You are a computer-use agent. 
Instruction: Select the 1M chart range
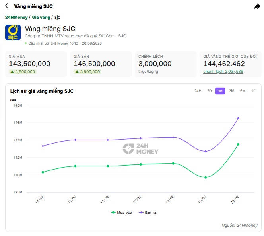pos(220,91)
